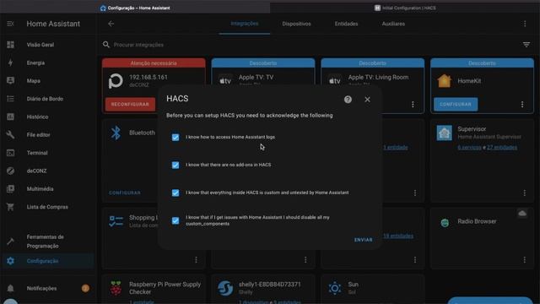Click the search magnifier icon
Screen dimensions: 540x304
click(x=106, y=45)
